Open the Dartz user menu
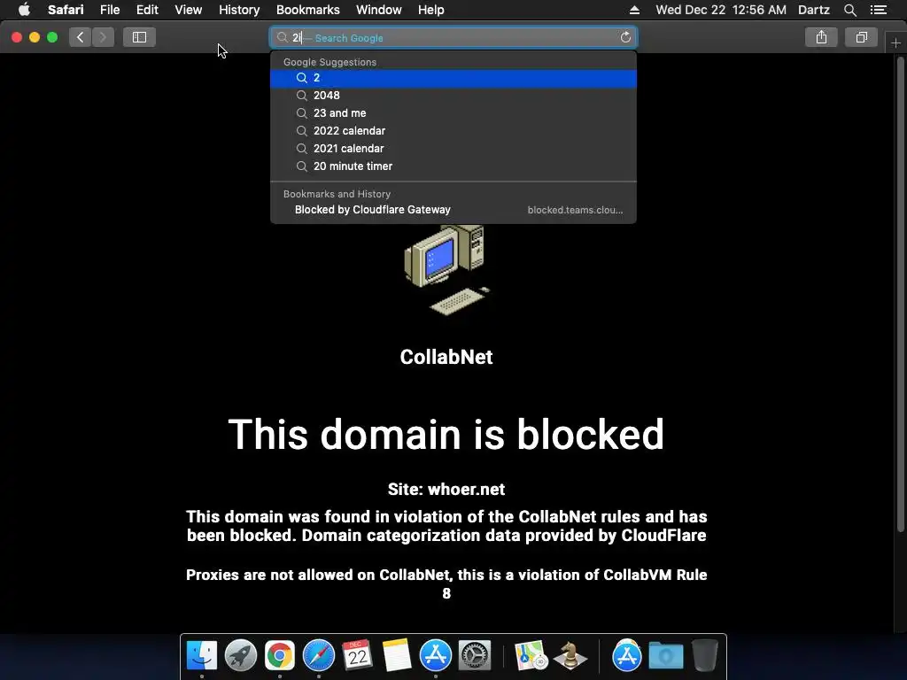The height and width of the screenshot is (680, 907). (813, 10)
